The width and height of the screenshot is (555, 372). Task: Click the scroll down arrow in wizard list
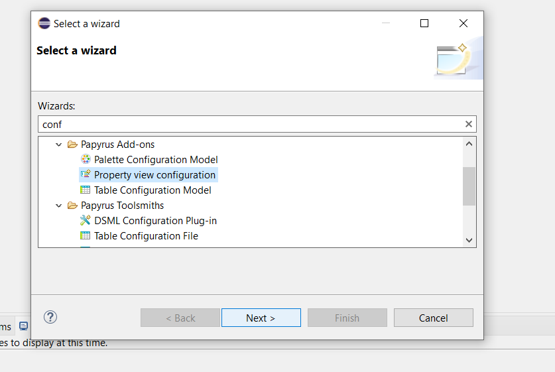coord(469,240)
